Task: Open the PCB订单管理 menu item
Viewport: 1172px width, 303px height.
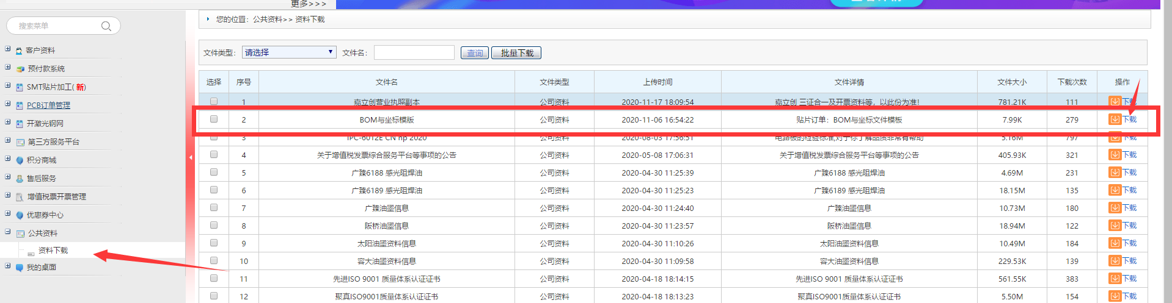Action: (x=48, y=105)
